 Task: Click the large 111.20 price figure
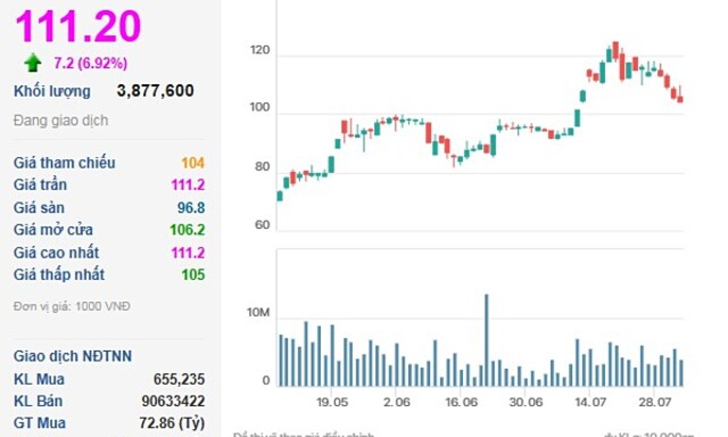[x=78, y=26]
